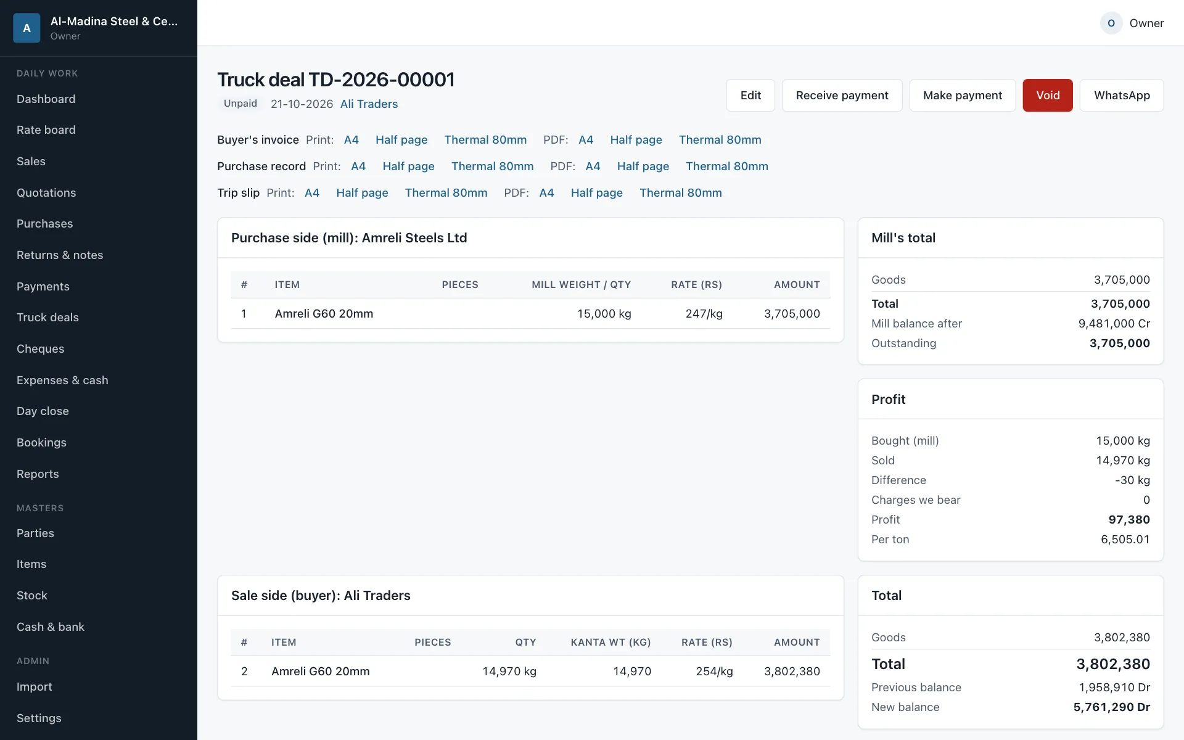Open Expenses & cash

tap(62, 380)
